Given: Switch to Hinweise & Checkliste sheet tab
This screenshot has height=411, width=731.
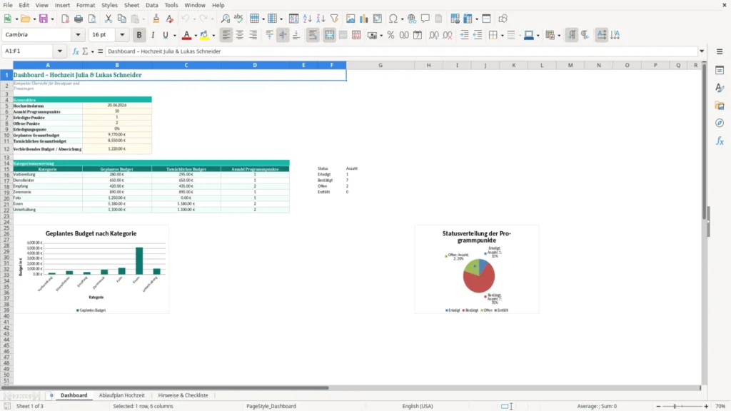Looking at the screenshot, I should tap(183, 395).
